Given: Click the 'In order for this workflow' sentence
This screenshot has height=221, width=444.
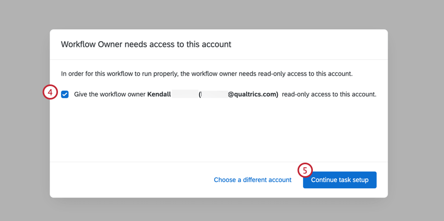Looking at the screenshot, I should coord(207,75).
